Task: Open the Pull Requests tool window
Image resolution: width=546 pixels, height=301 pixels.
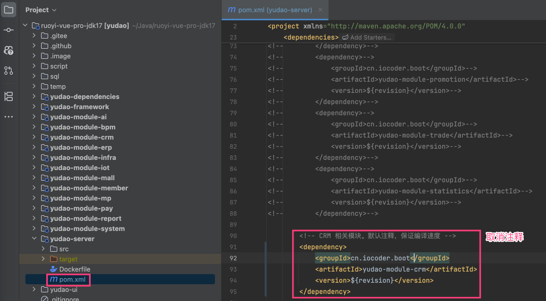Action: point(9,71)
